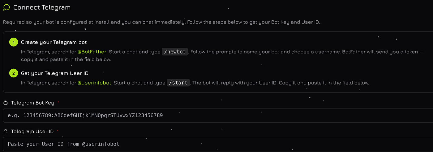Focus the Telegram User ID input field
433x152 pixels.
pyautogui.click(x=218, y=144)
